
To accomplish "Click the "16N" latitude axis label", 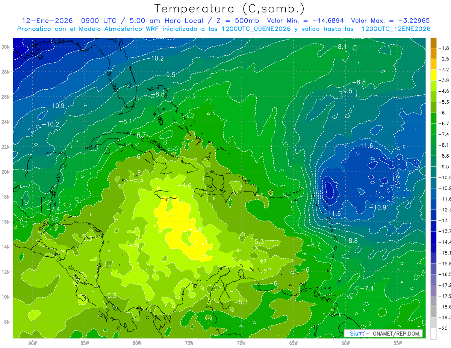I will click(x=6, y=222).
